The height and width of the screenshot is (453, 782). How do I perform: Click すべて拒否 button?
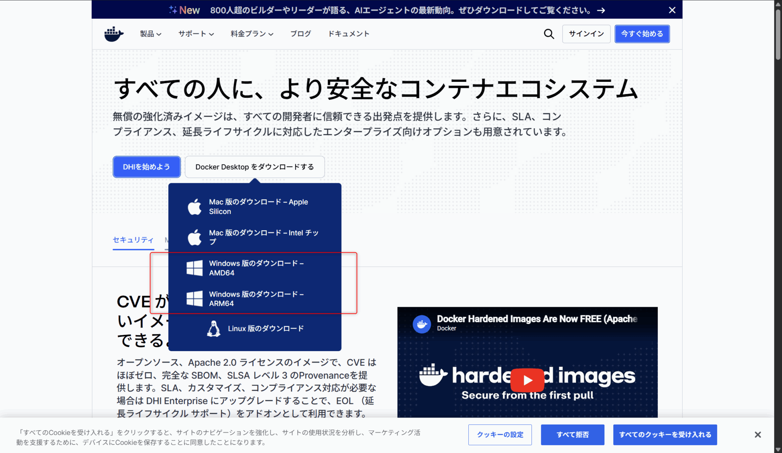click(572, 435)
